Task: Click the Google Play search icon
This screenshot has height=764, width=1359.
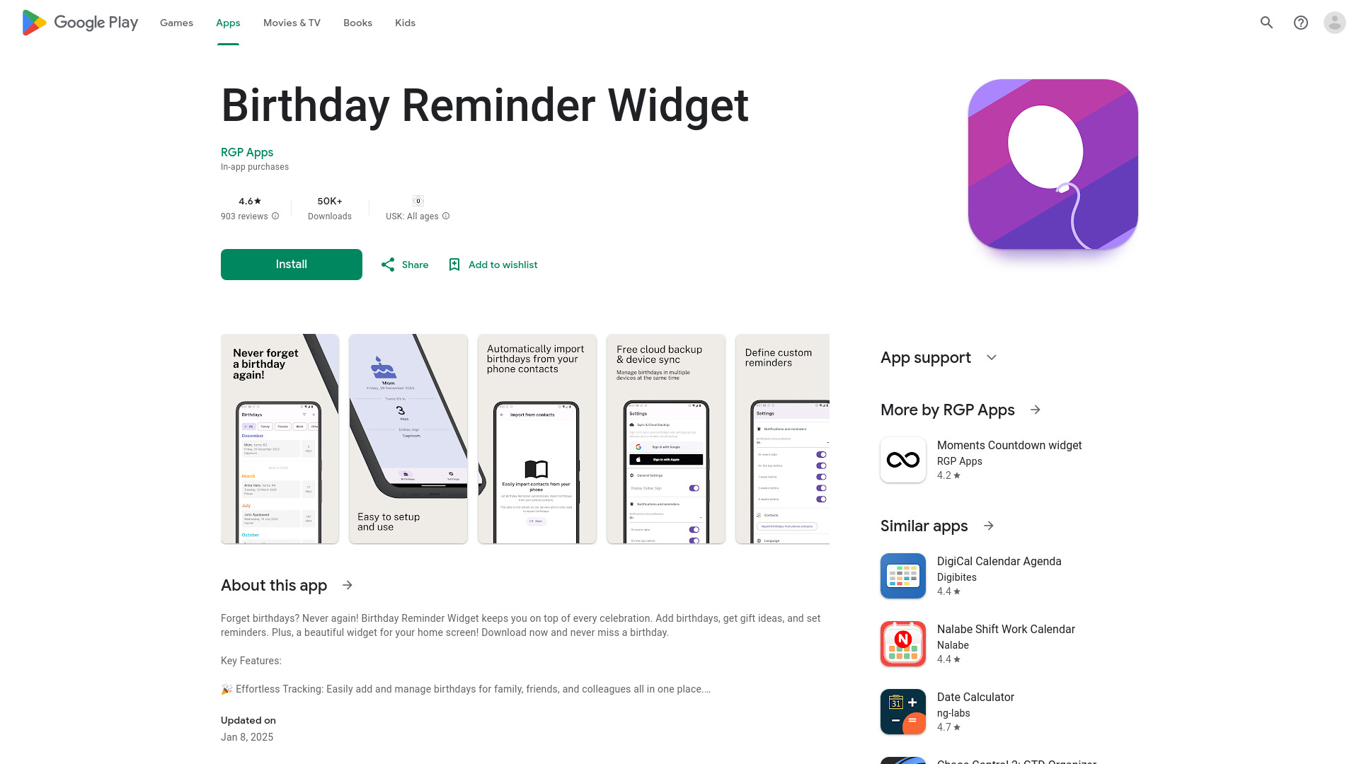Action: (x=1268, y=23)
